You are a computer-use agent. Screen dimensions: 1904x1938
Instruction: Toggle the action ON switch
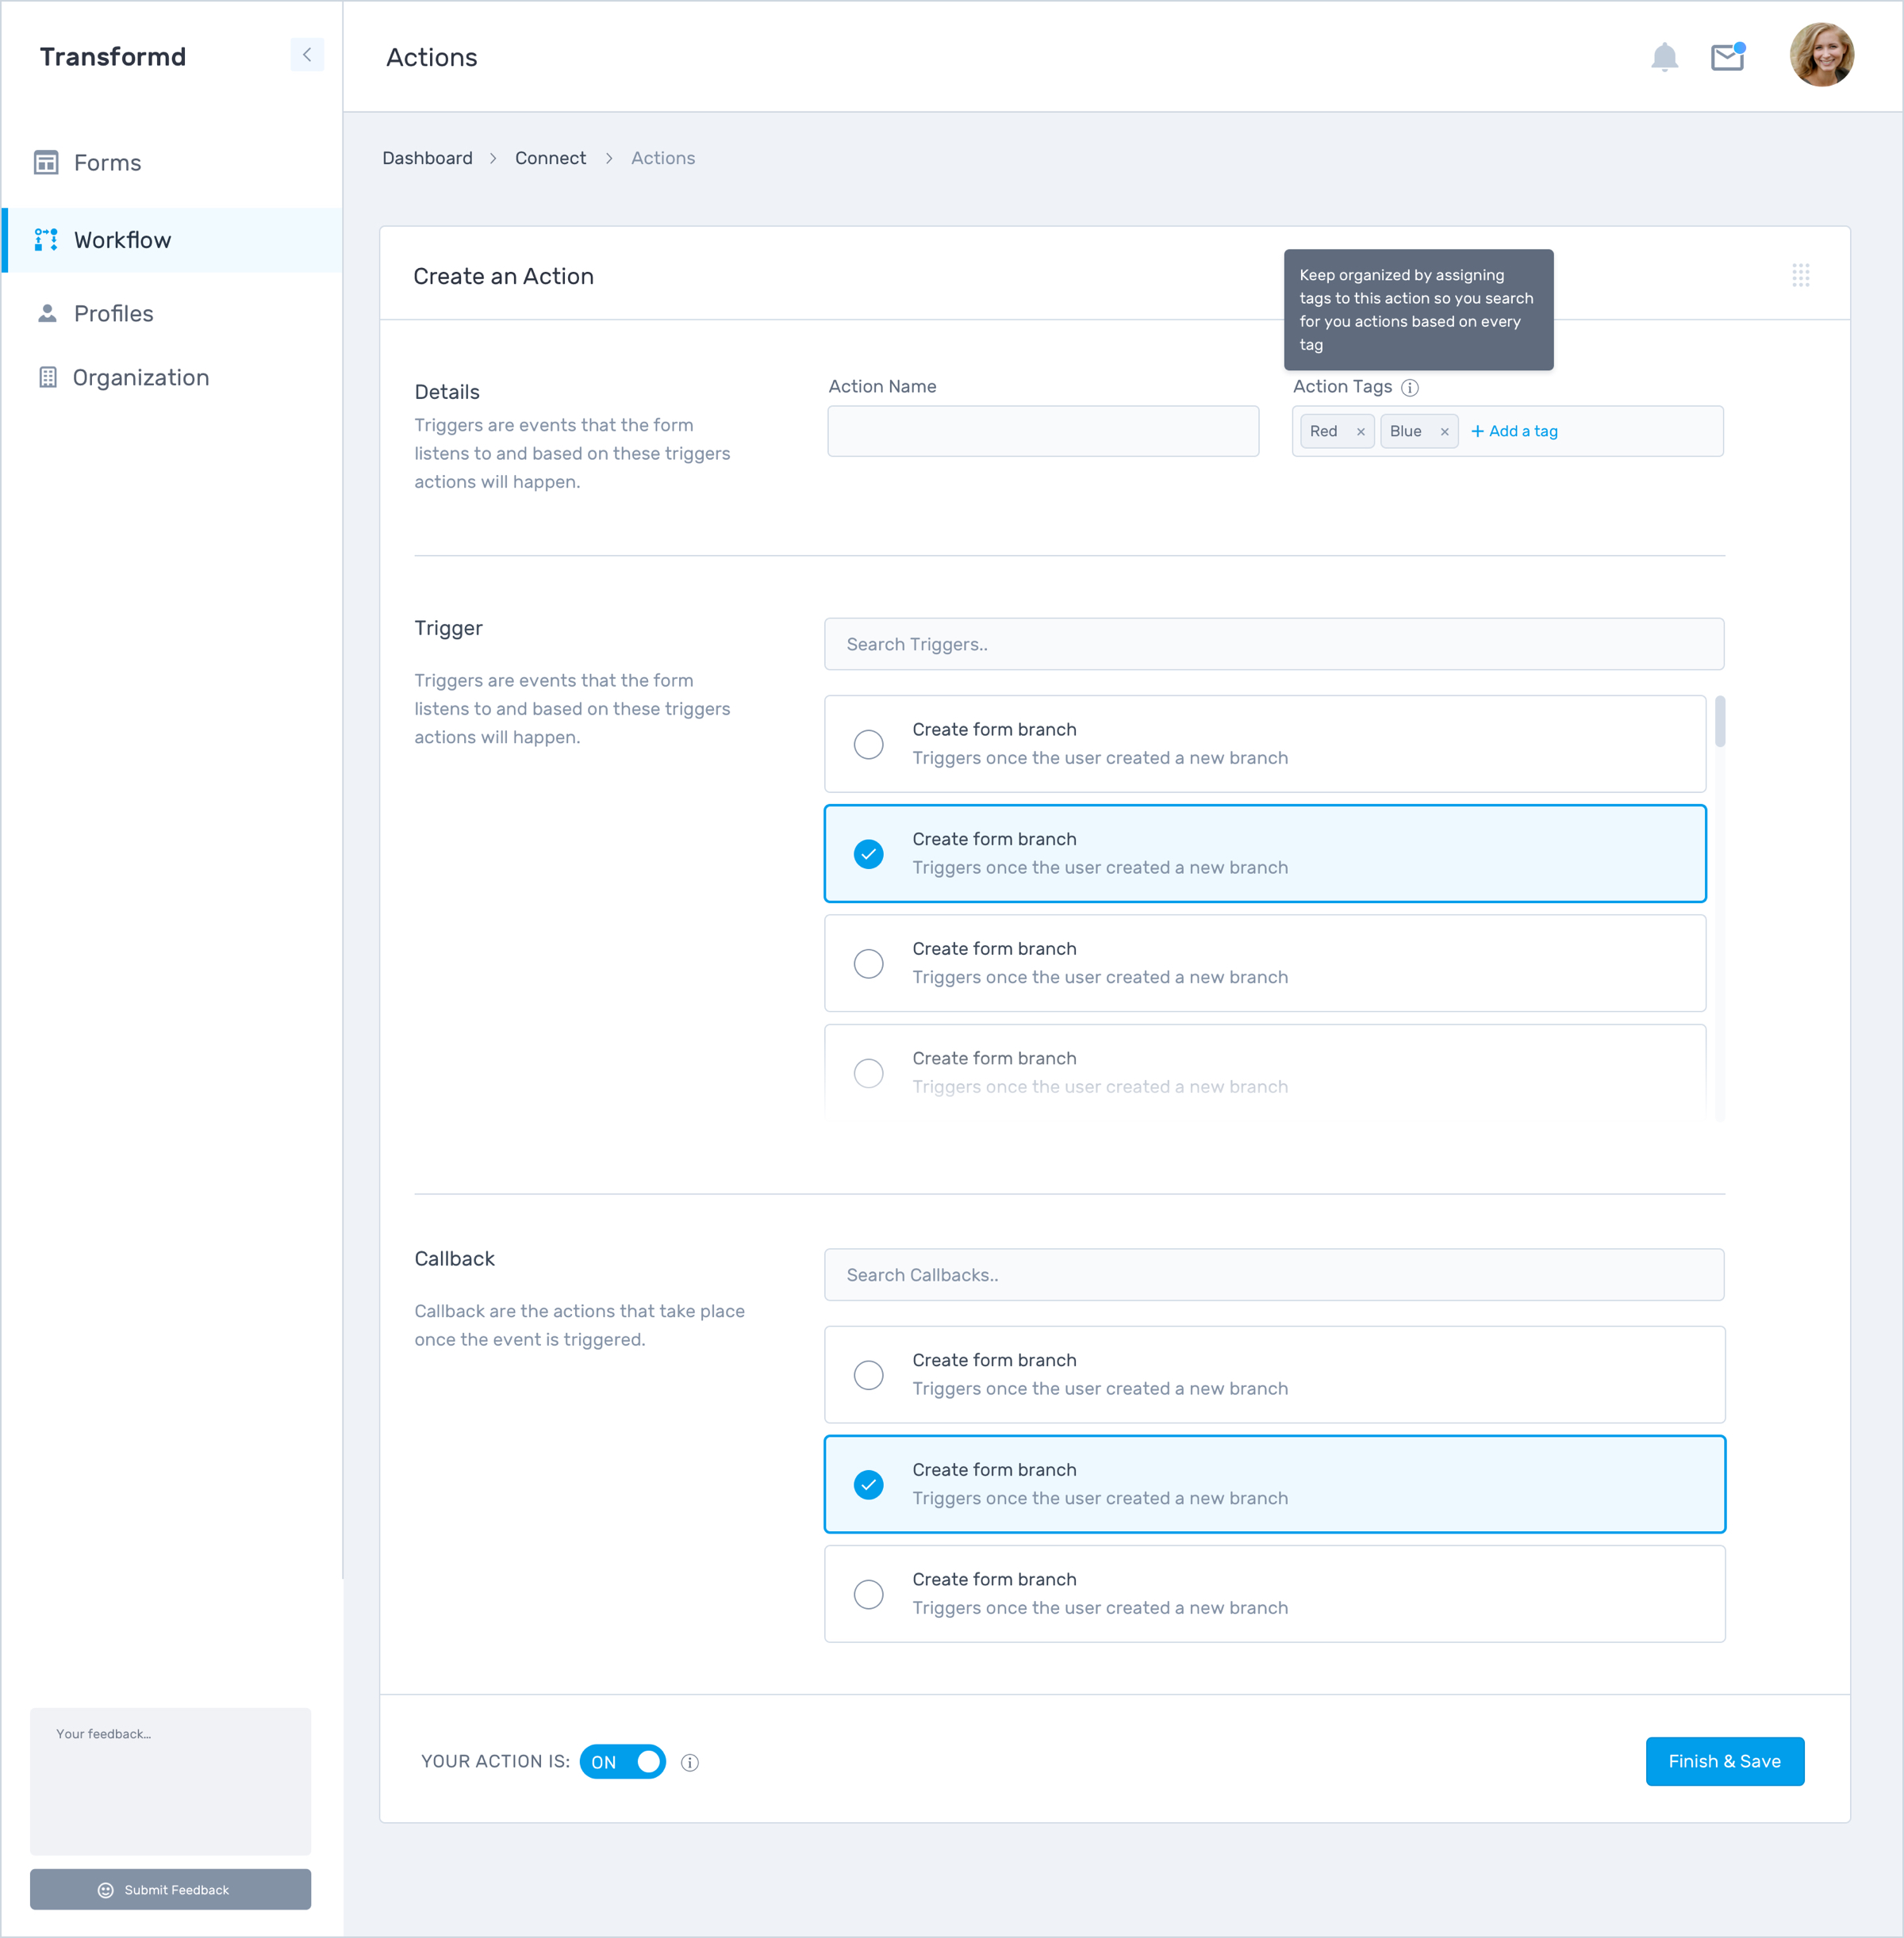(622, 1761)
